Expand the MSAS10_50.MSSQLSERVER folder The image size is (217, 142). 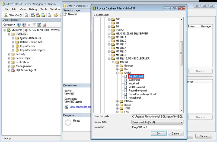(109, 34)
